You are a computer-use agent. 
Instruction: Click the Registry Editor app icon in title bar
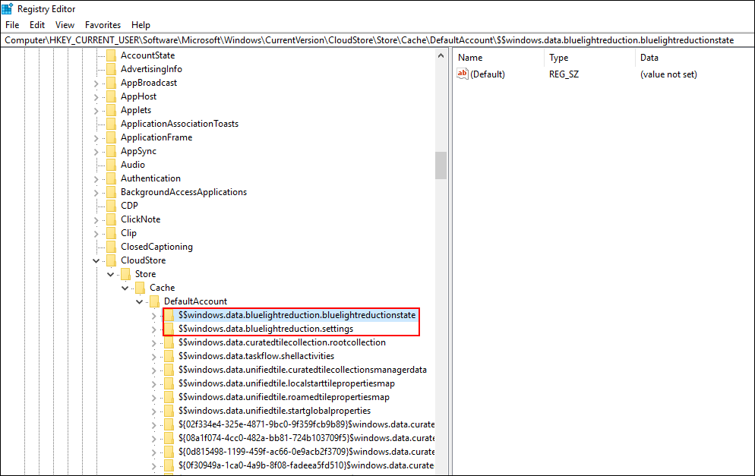point(8,8)
